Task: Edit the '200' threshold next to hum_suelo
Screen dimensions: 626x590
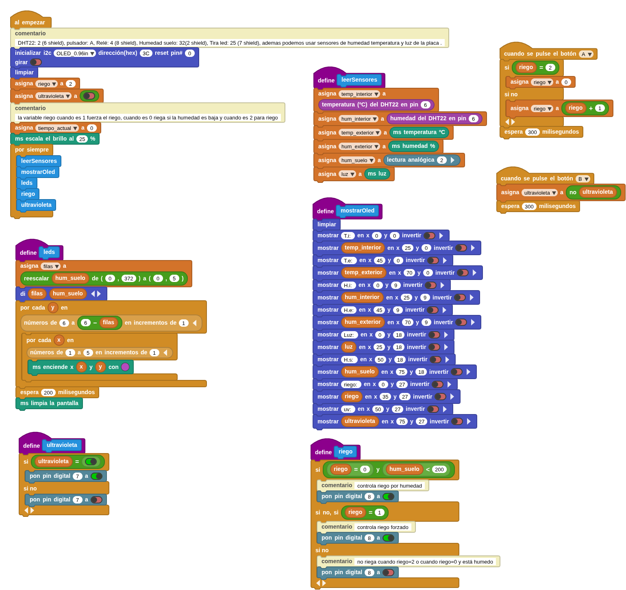Action: click(439, 470)
